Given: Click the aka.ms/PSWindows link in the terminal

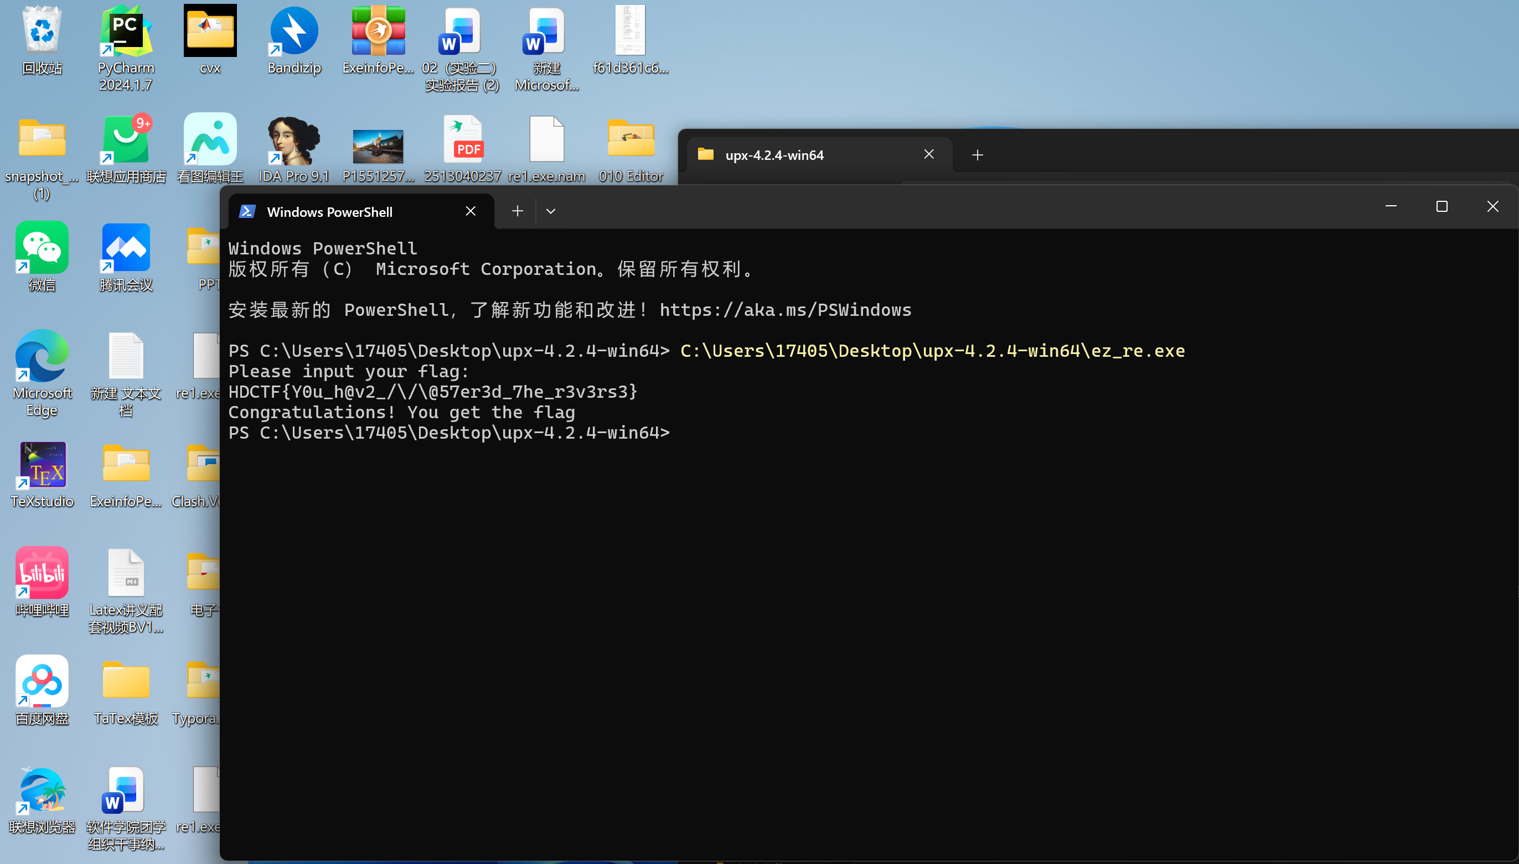Looking at the screenshot, I should pos(785,310).
